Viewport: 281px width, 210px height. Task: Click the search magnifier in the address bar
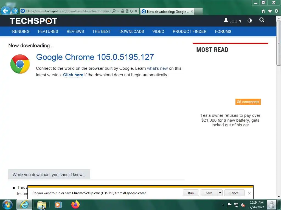click(114, 11)
